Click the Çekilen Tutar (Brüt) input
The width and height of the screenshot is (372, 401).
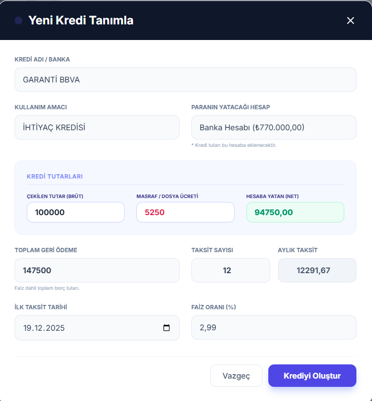(x=75, y=212)
